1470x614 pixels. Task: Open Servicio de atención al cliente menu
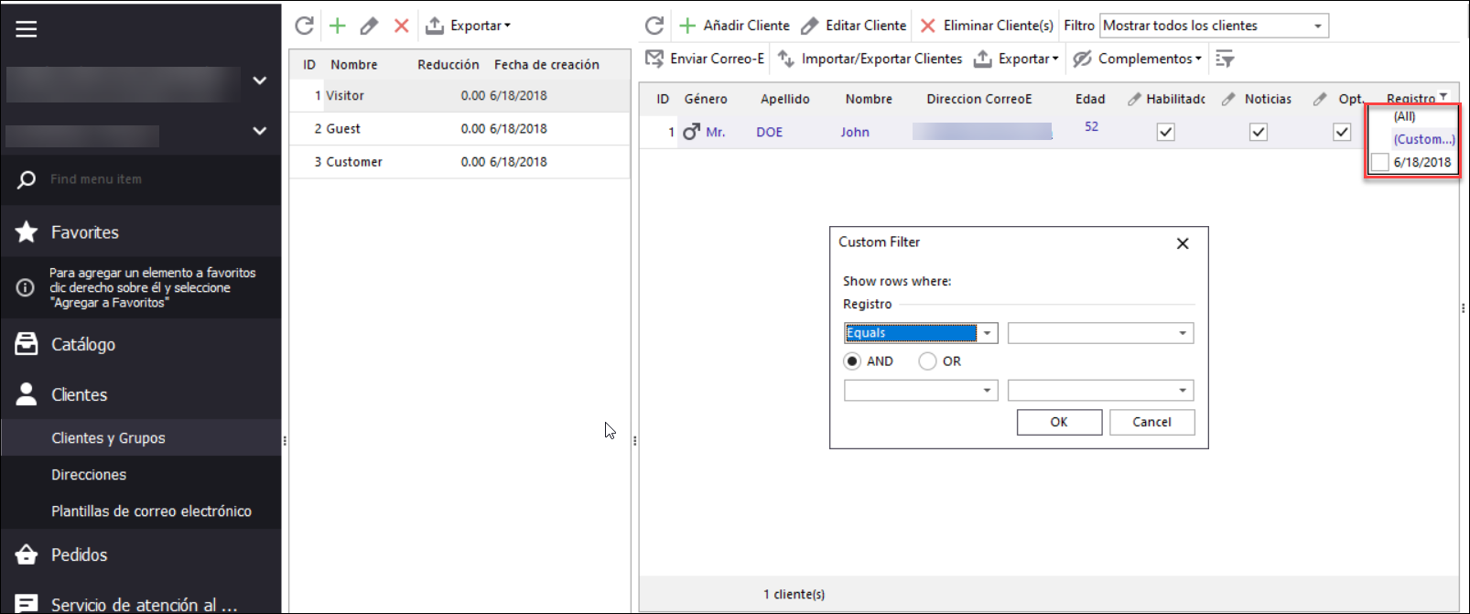click(141, 602)
